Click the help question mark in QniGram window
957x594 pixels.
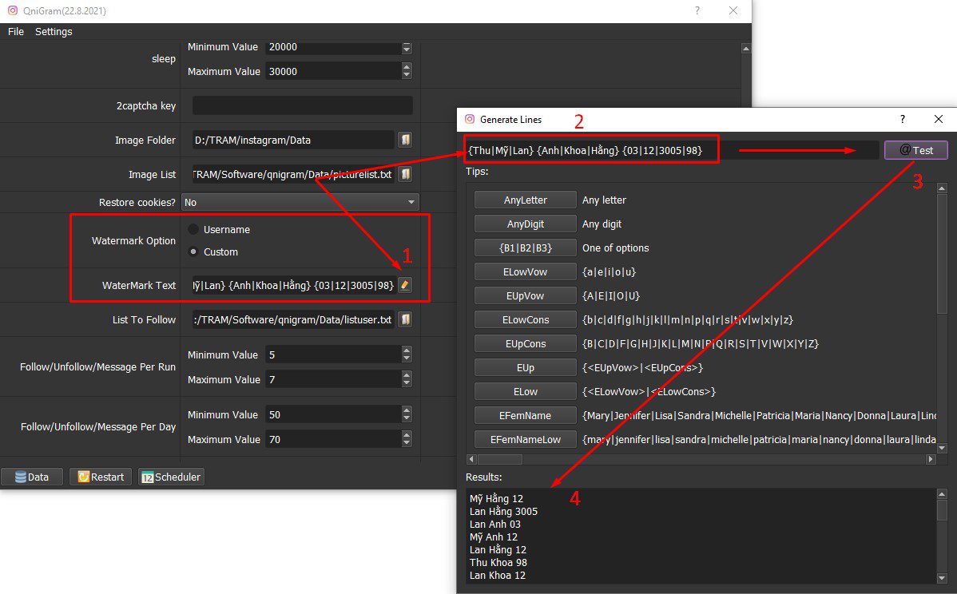(697, 10)
